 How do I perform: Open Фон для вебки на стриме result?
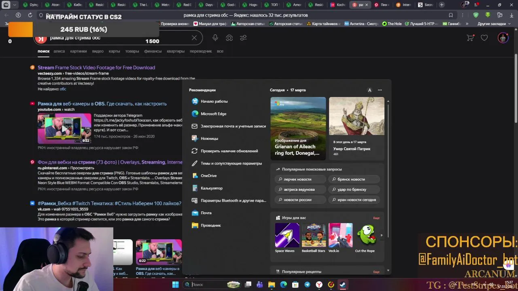[110, 162]
